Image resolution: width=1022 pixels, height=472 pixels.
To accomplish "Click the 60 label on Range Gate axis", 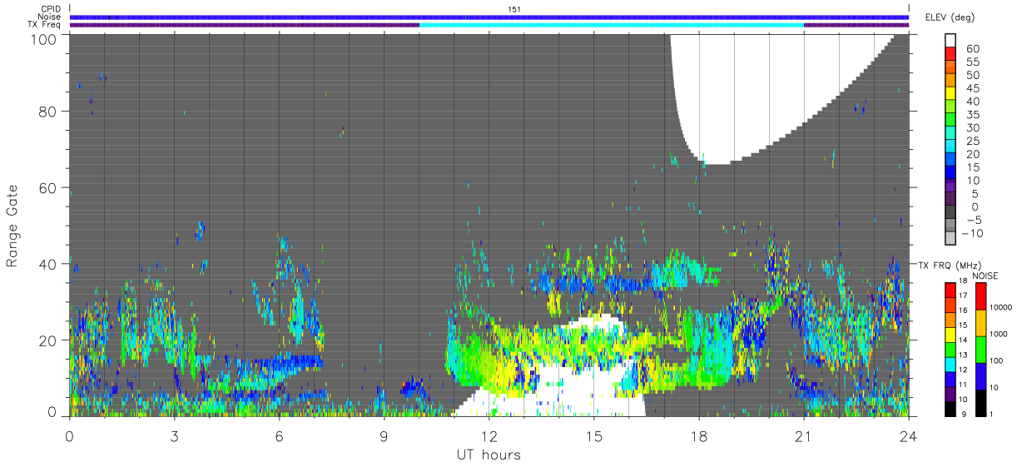I will [x=47, y=187].
